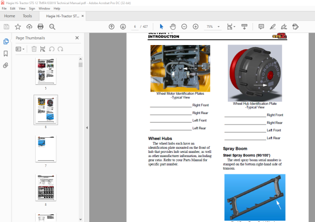Screen dimensions: 315x222
Task: Click the scrolling mode keyboard icon
Action: click(244, 27)
